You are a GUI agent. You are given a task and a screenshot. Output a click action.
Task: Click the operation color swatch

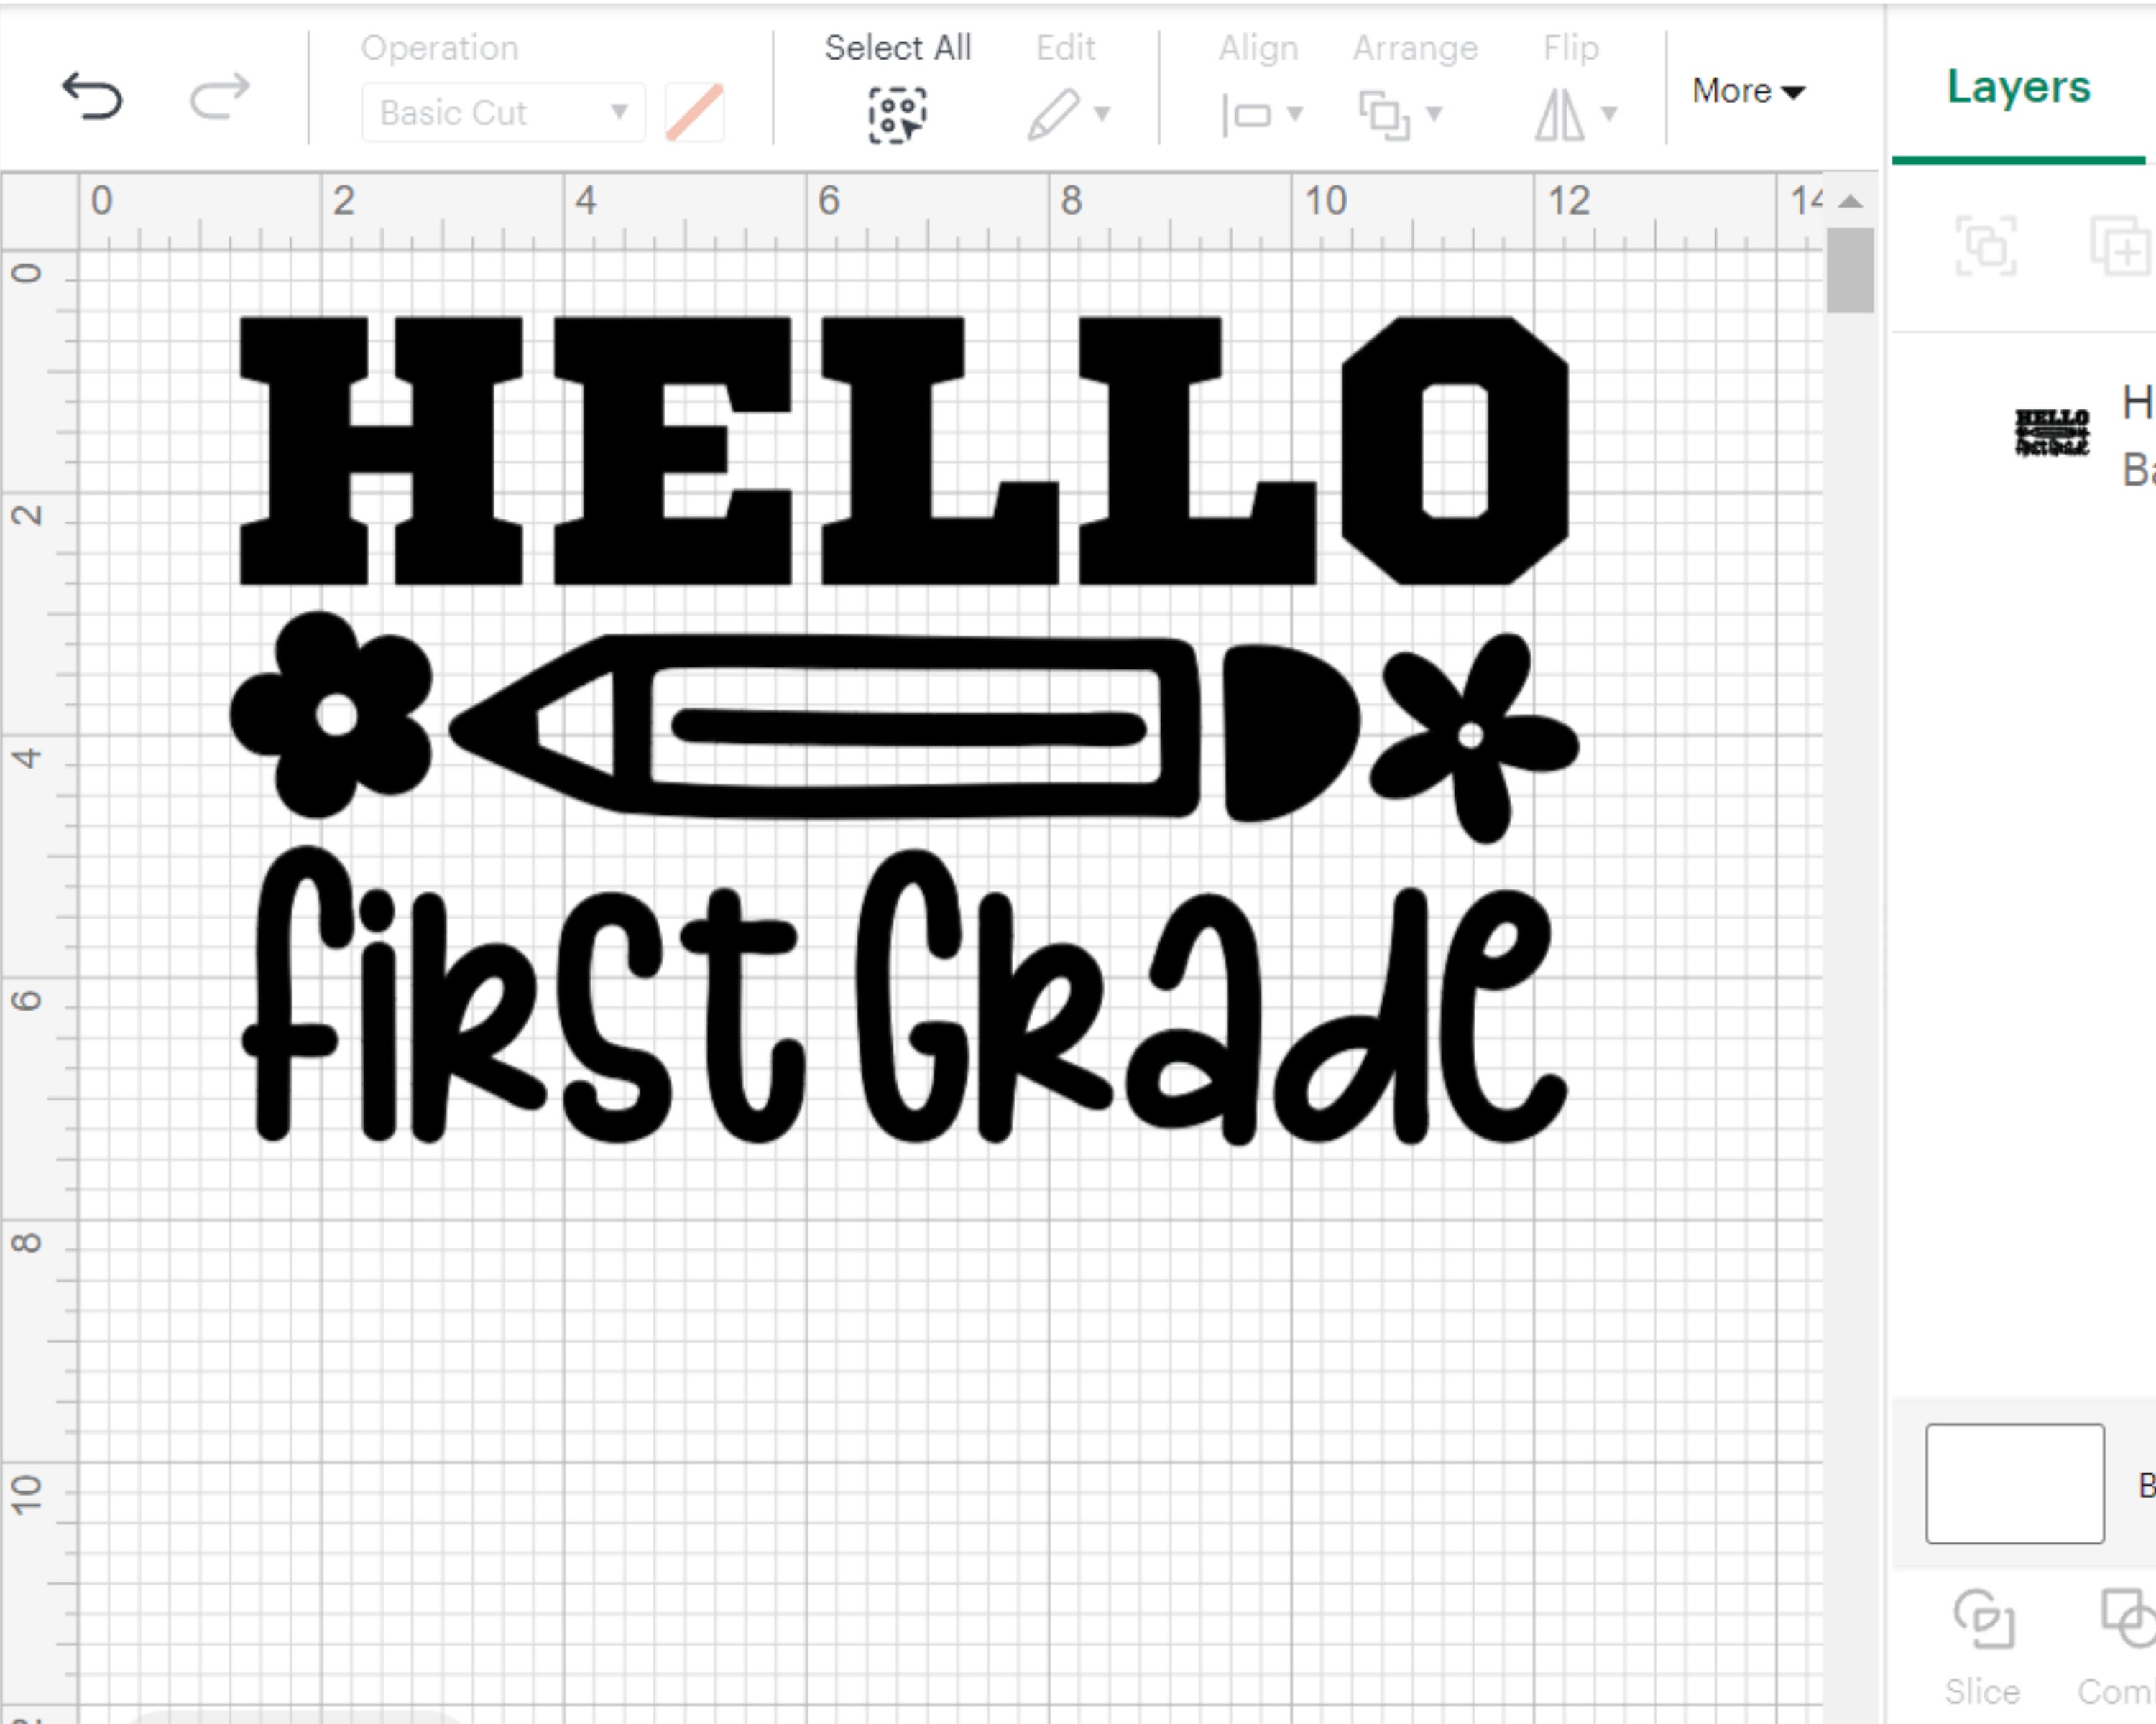point(694,113)
